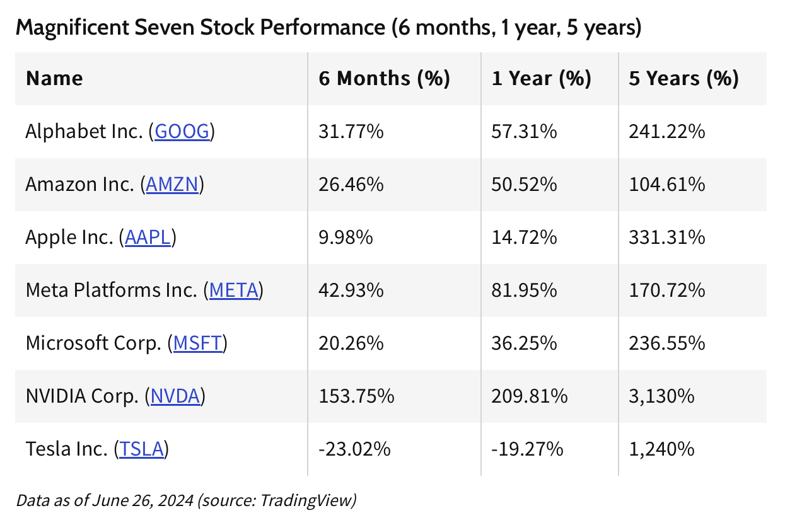
Task: Select the 6 Months (%) column header
Action: coord(384,79)
